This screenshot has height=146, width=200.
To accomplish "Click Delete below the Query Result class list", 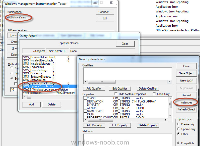I will click(52, 104).
